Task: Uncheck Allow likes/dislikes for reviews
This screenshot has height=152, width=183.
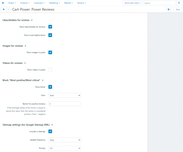Action: 50,27
